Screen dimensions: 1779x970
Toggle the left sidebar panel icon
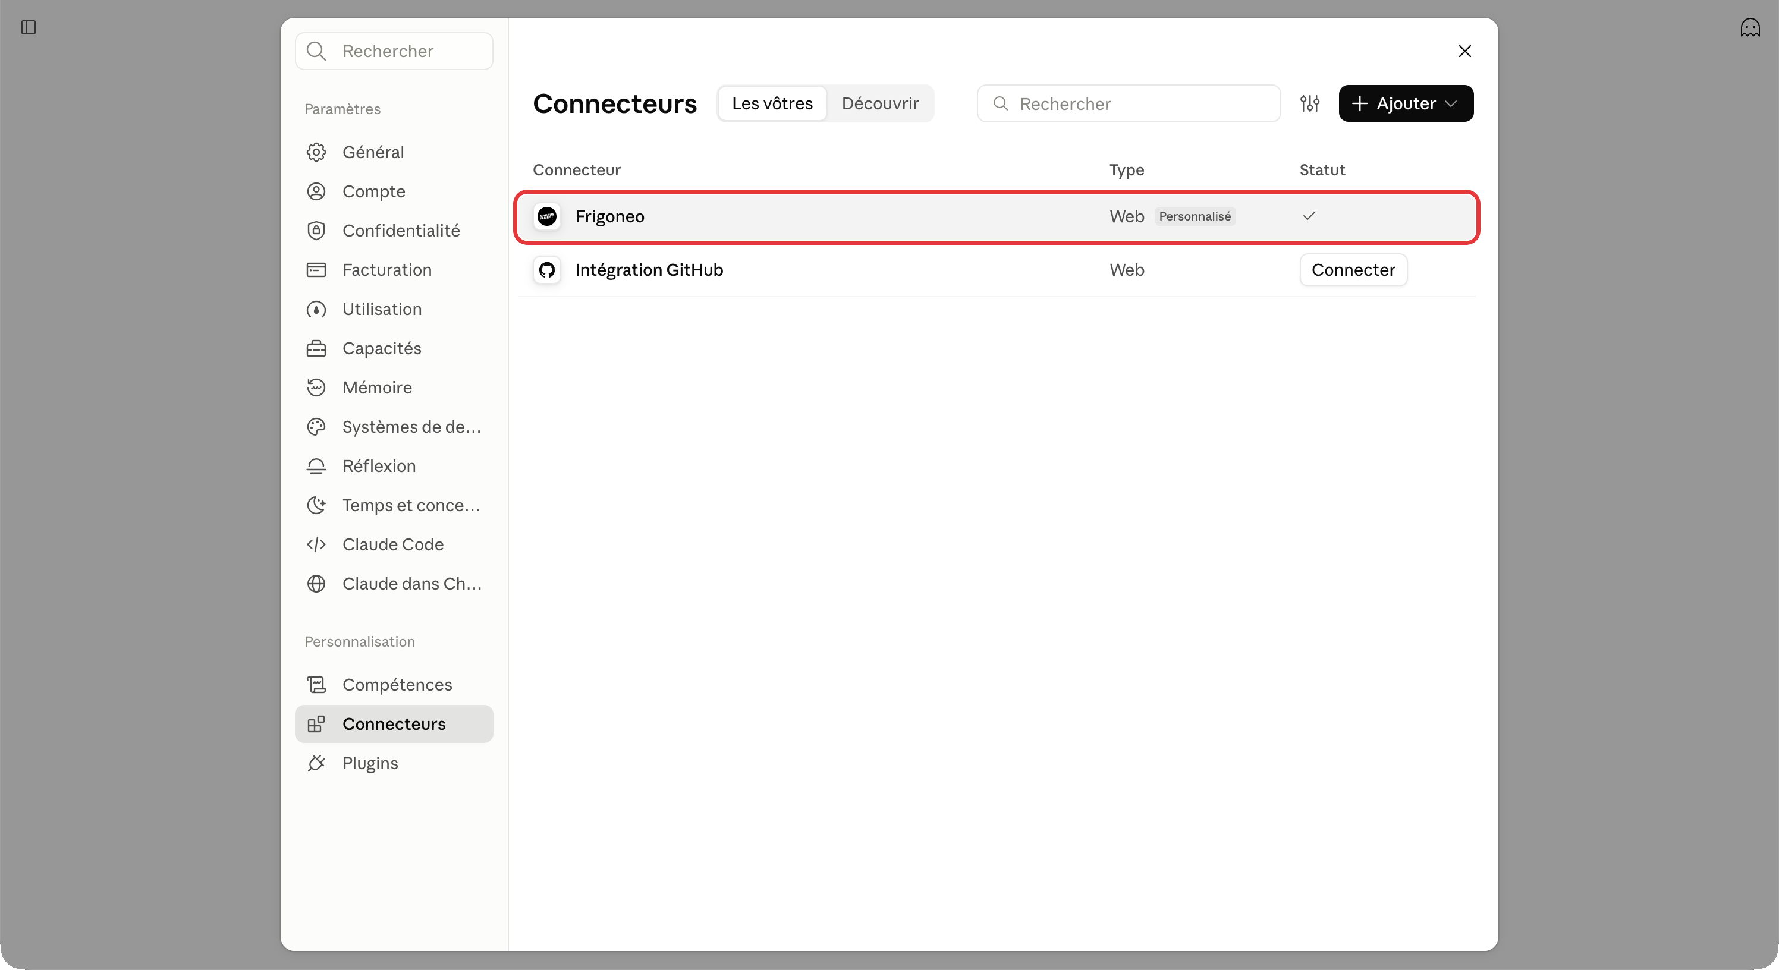tap(29, 27)
